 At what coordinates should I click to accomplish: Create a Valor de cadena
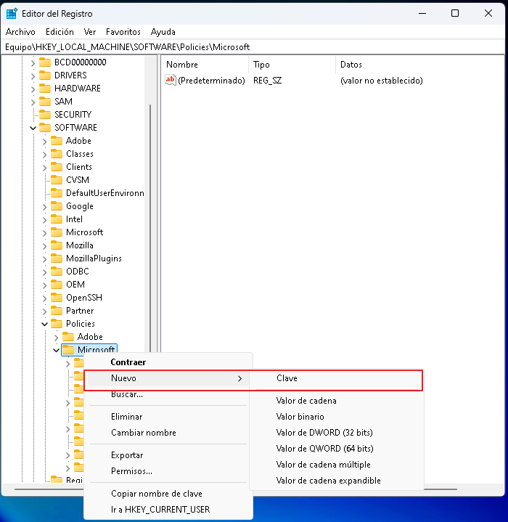336,401
